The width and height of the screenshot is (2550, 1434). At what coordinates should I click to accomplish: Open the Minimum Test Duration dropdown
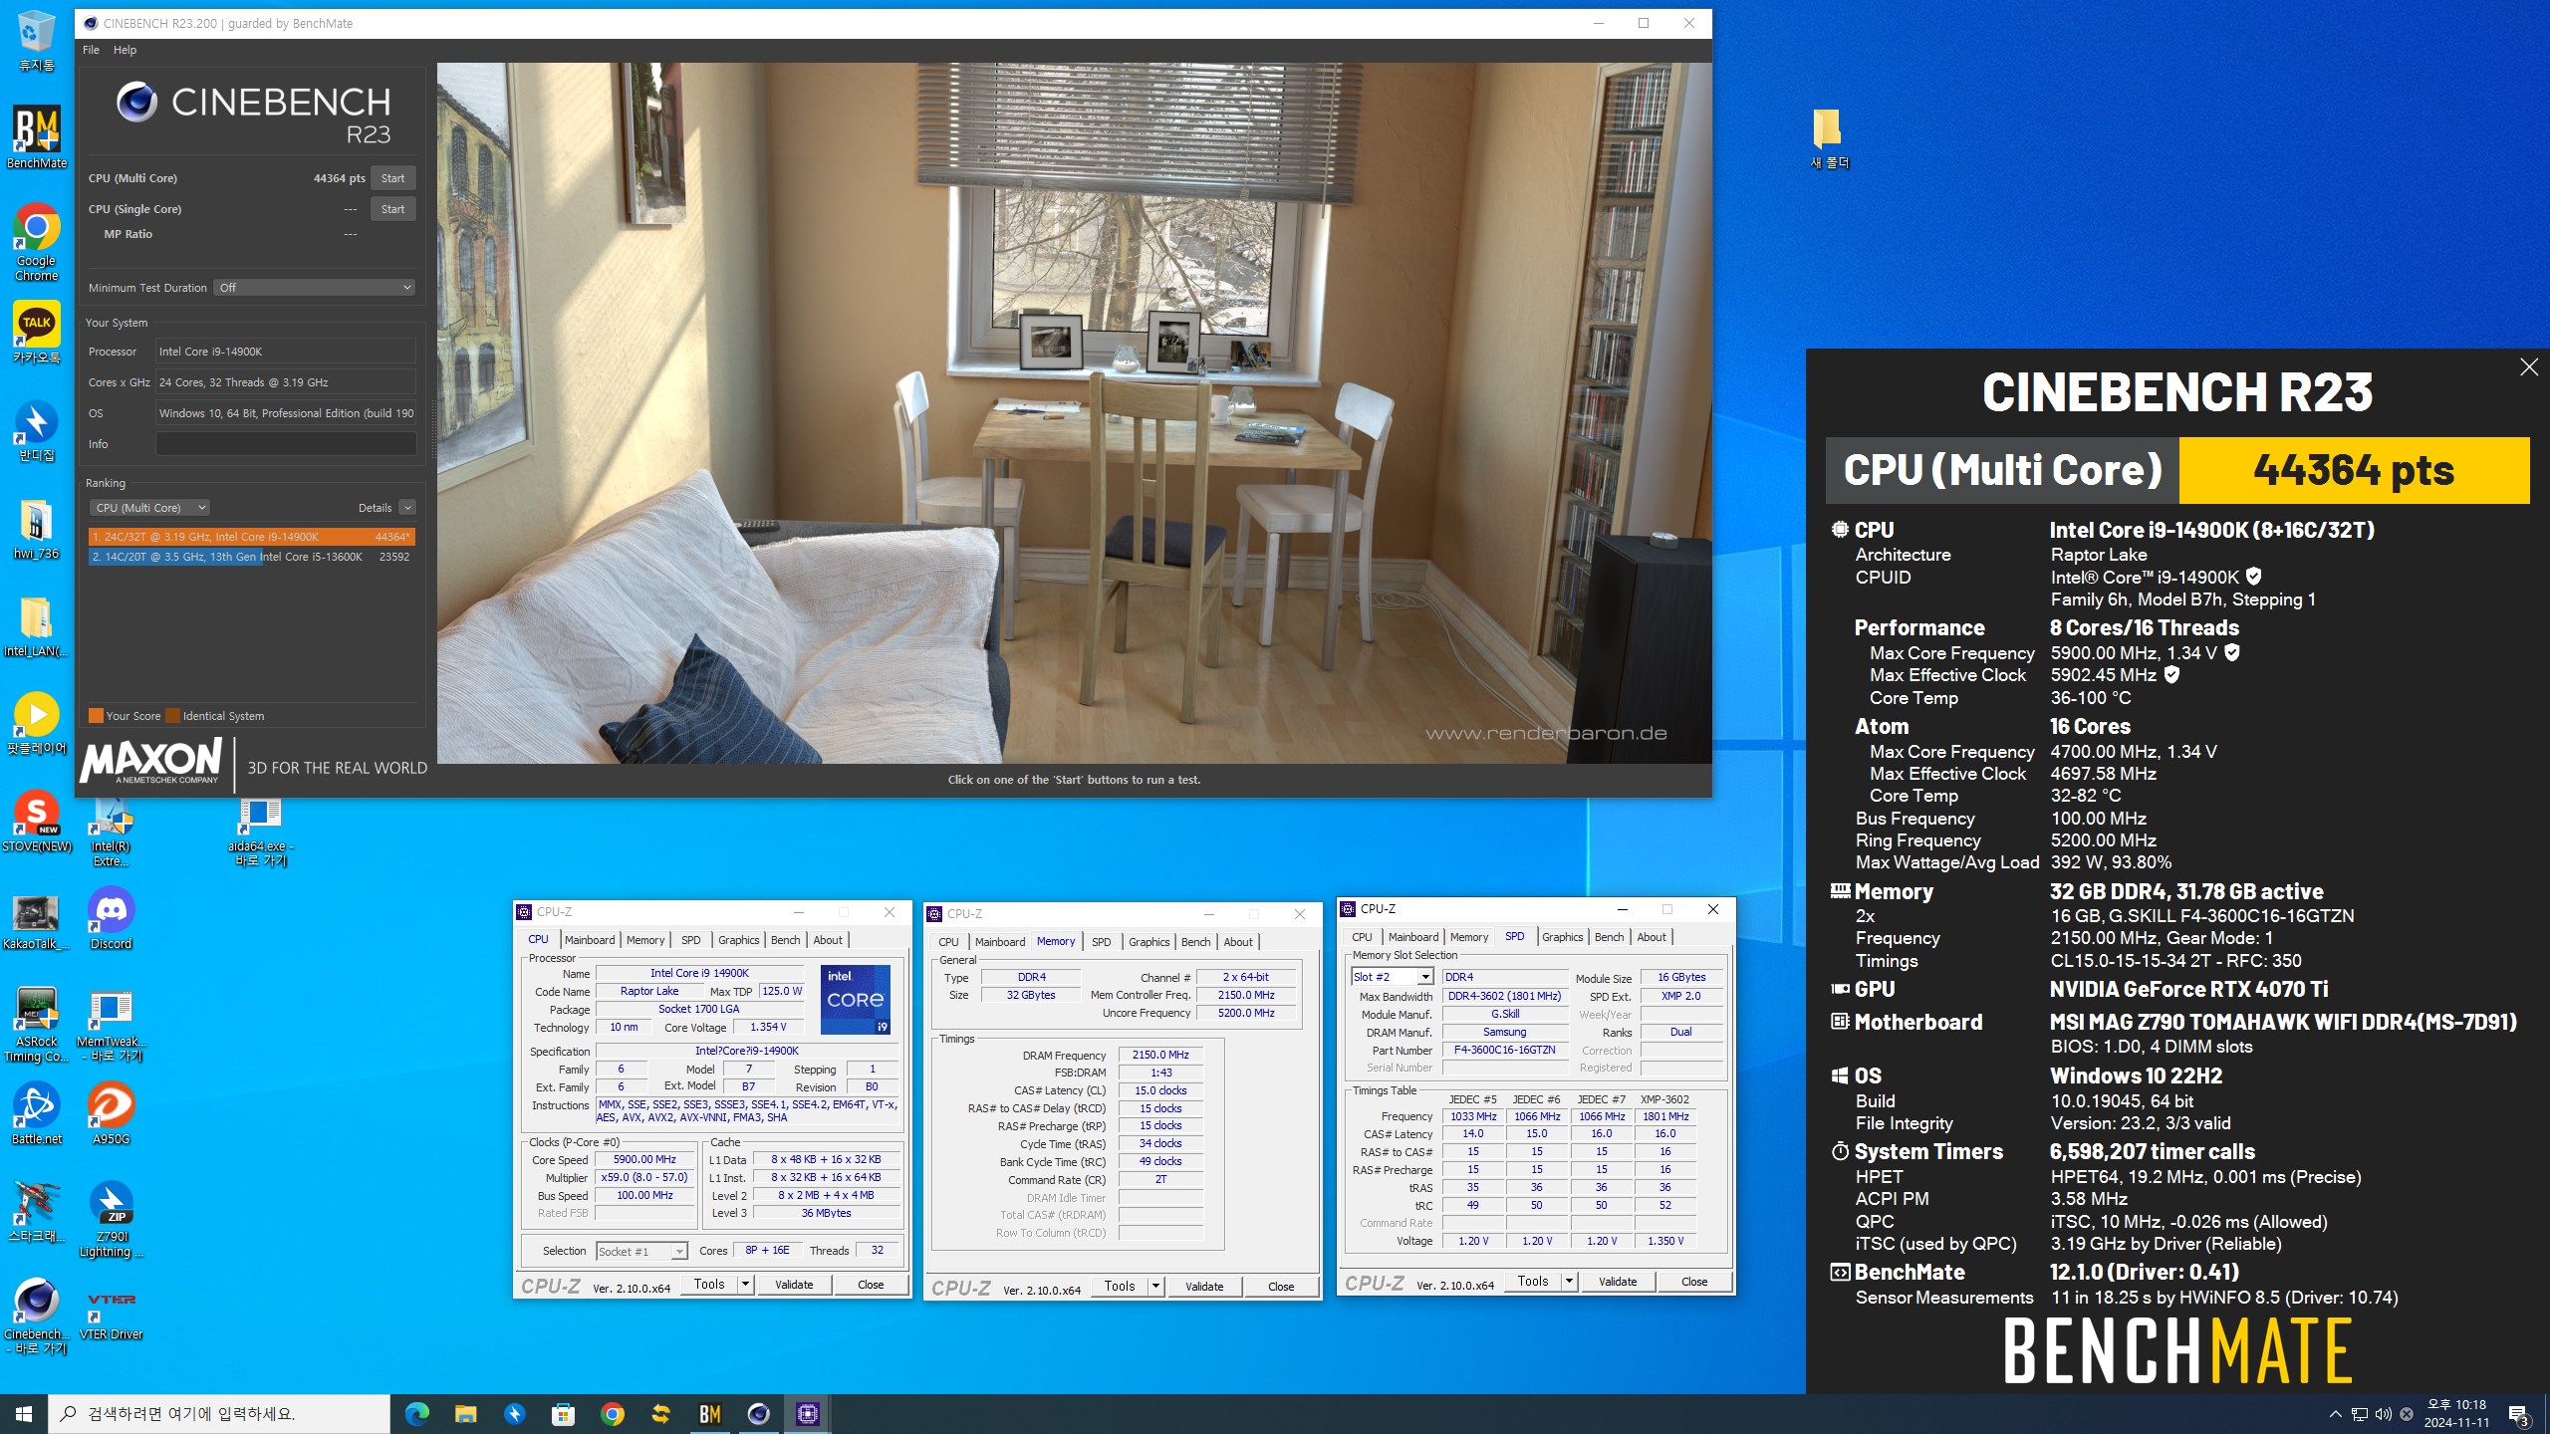point(315,288)
